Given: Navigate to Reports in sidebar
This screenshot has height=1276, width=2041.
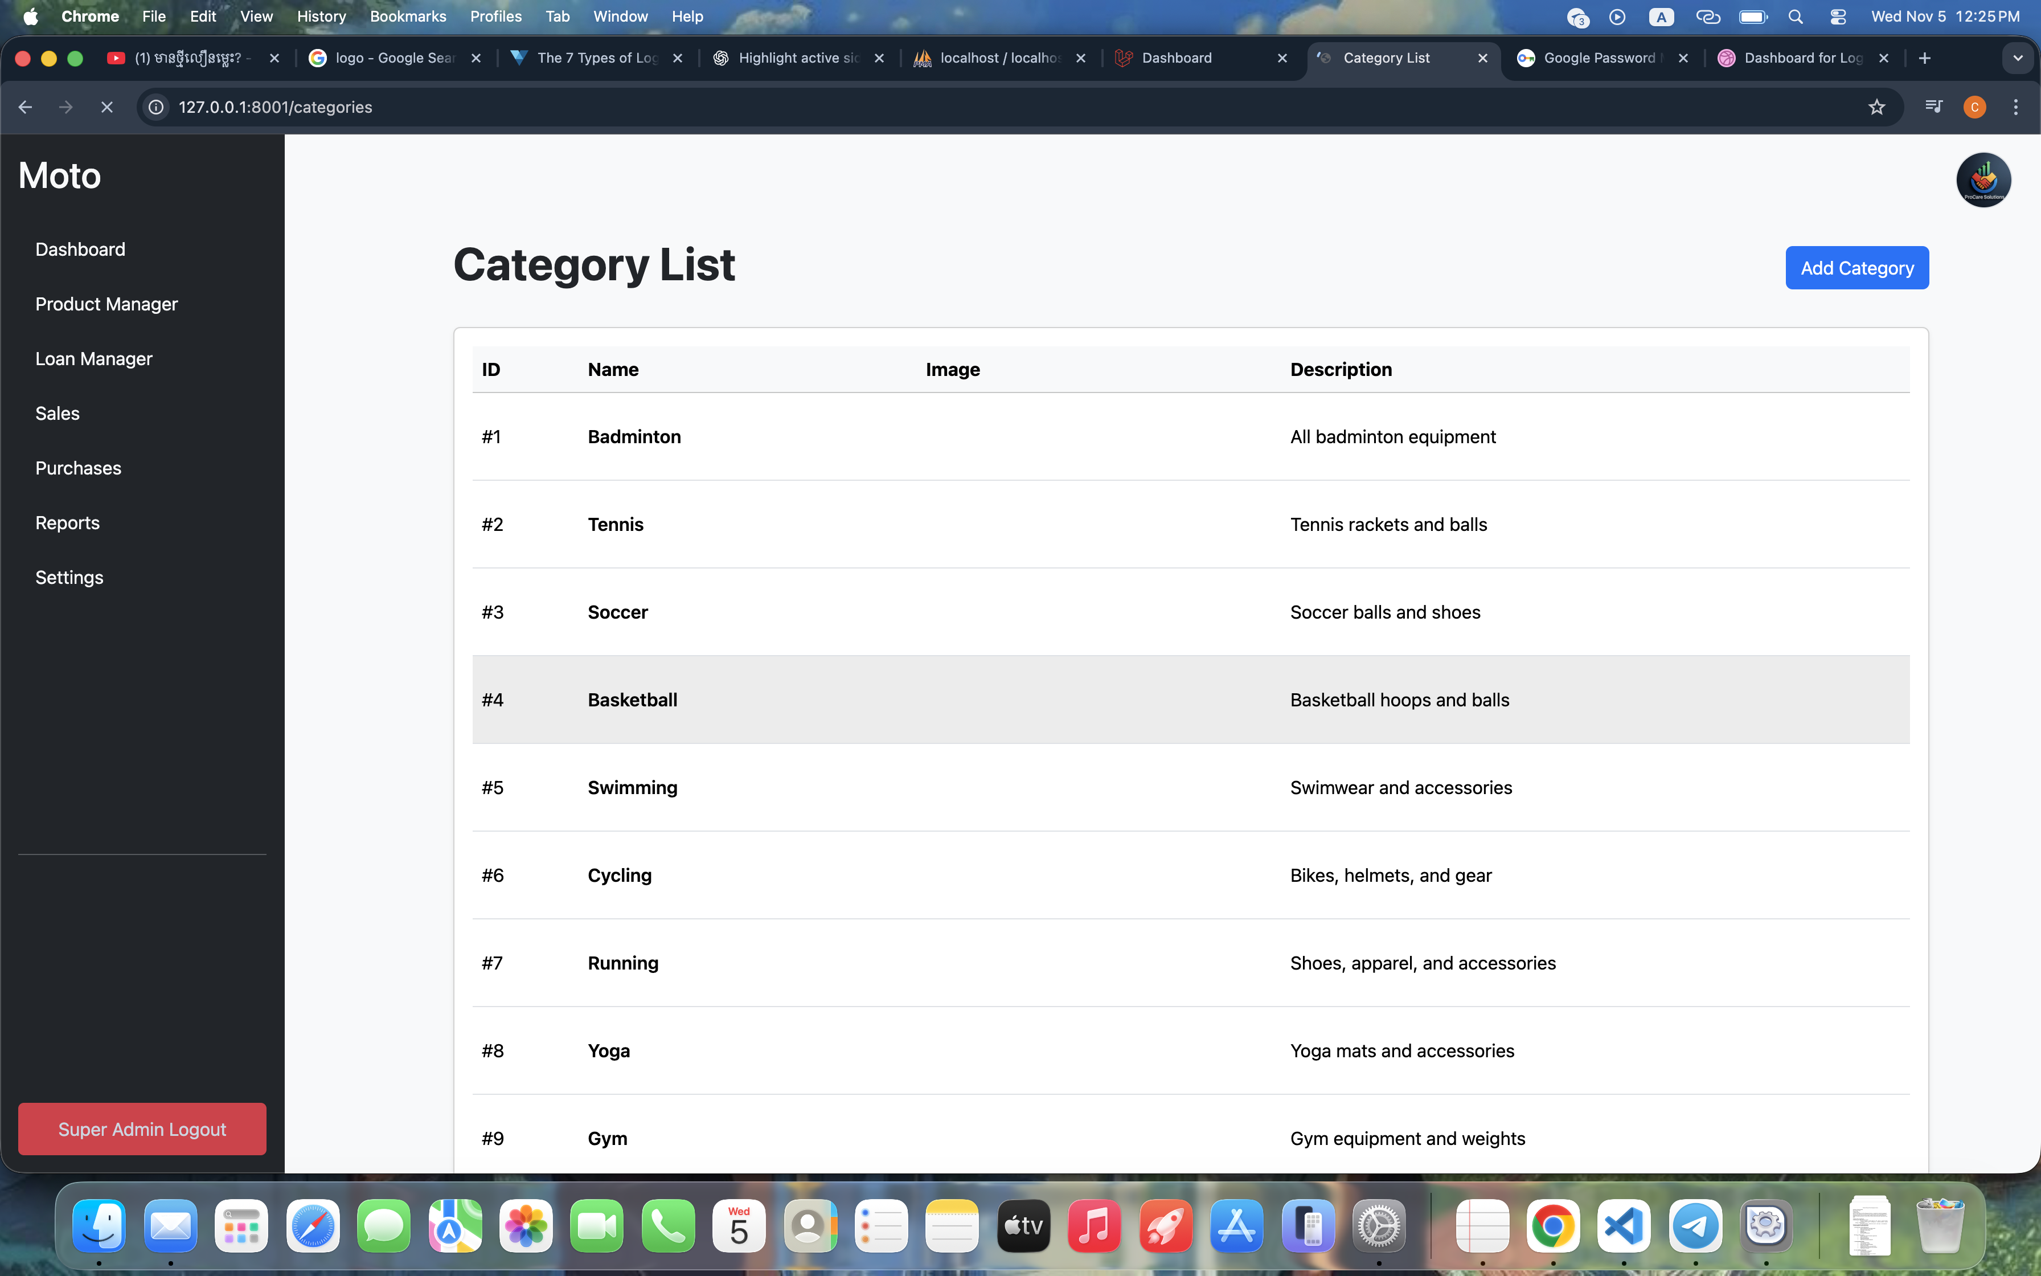Looking at the screenshot, I should 67,524.
